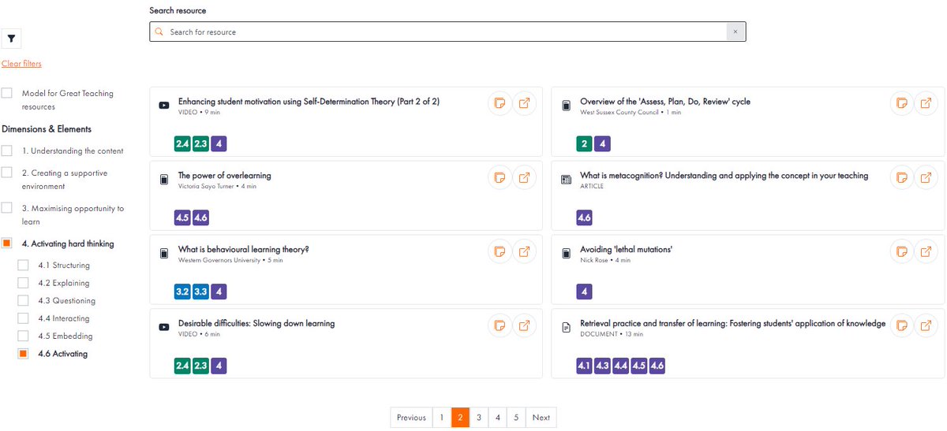Select current page 2 button
Viewport: 947px width, 431px height.
point(460,418)
